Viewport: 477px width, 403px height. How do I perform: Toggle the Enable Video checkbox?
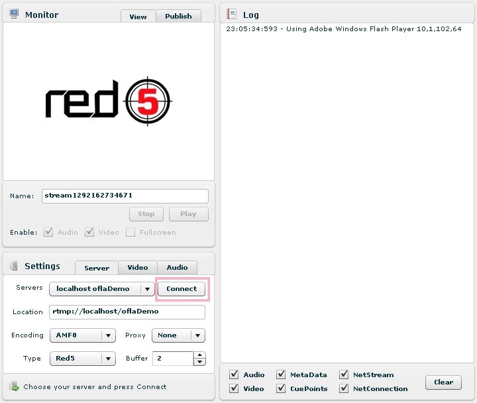[89, 232]
